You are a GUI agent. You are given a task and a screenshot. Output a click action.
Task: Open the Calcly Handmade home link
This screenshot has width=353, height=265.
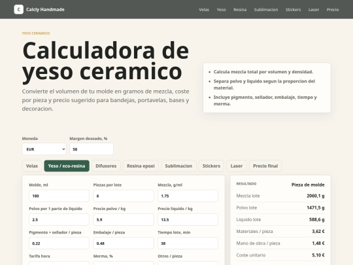tap(39, 9)
